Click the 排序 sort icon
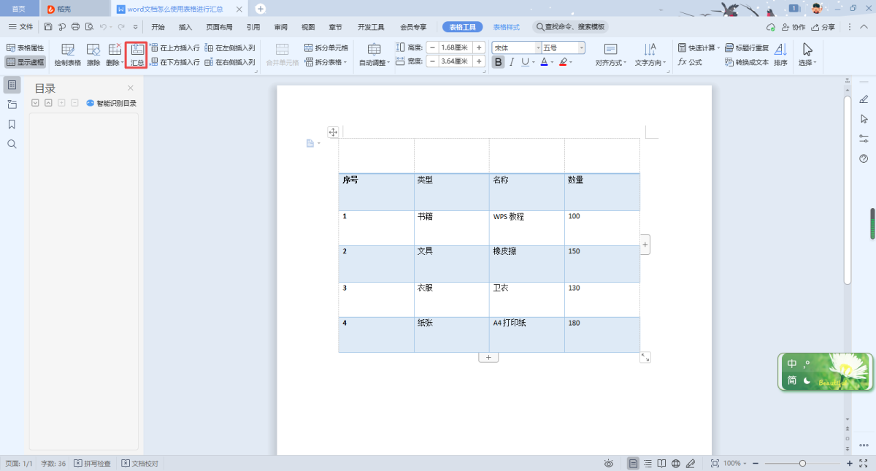This screenshot has width=876, height=471. pyautogui.click(x=780, y=55)
